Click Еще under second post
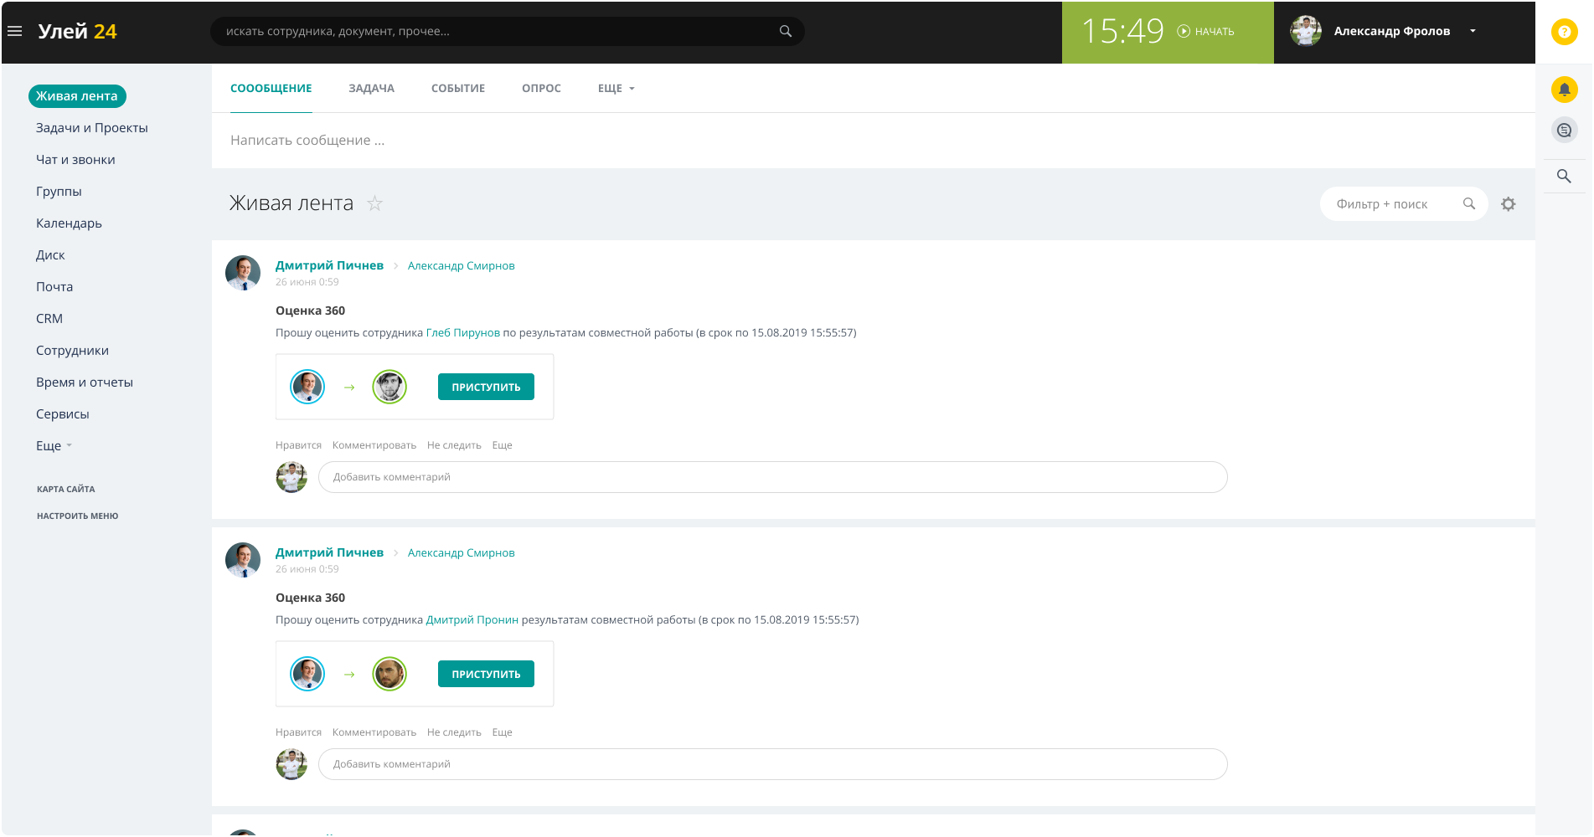Viewport: 1594px width, 837px height. click(502, 732)
